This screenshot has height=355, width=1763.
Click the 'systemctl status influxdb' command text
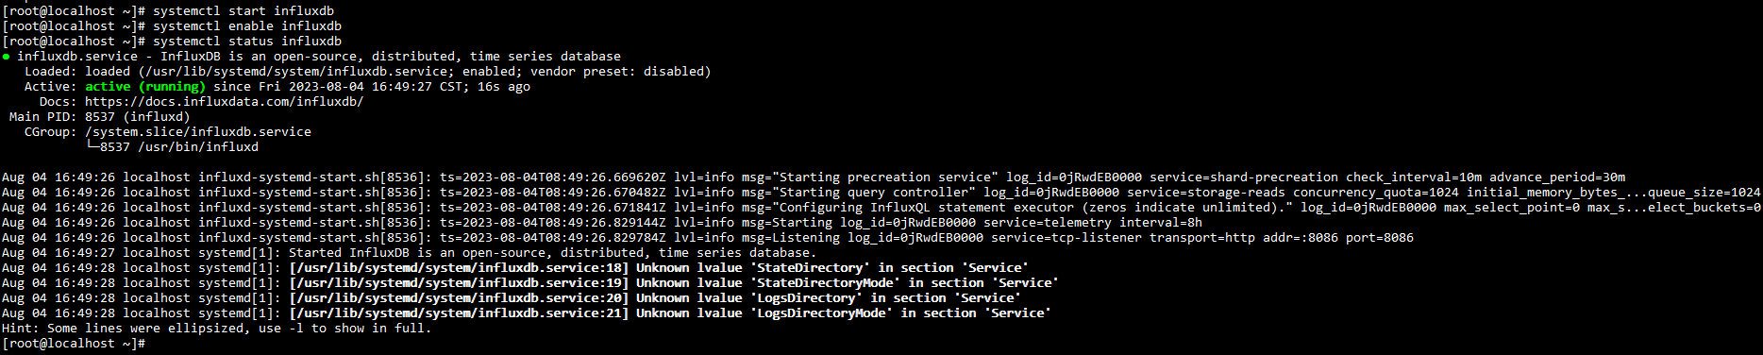(x=247, y=42)
